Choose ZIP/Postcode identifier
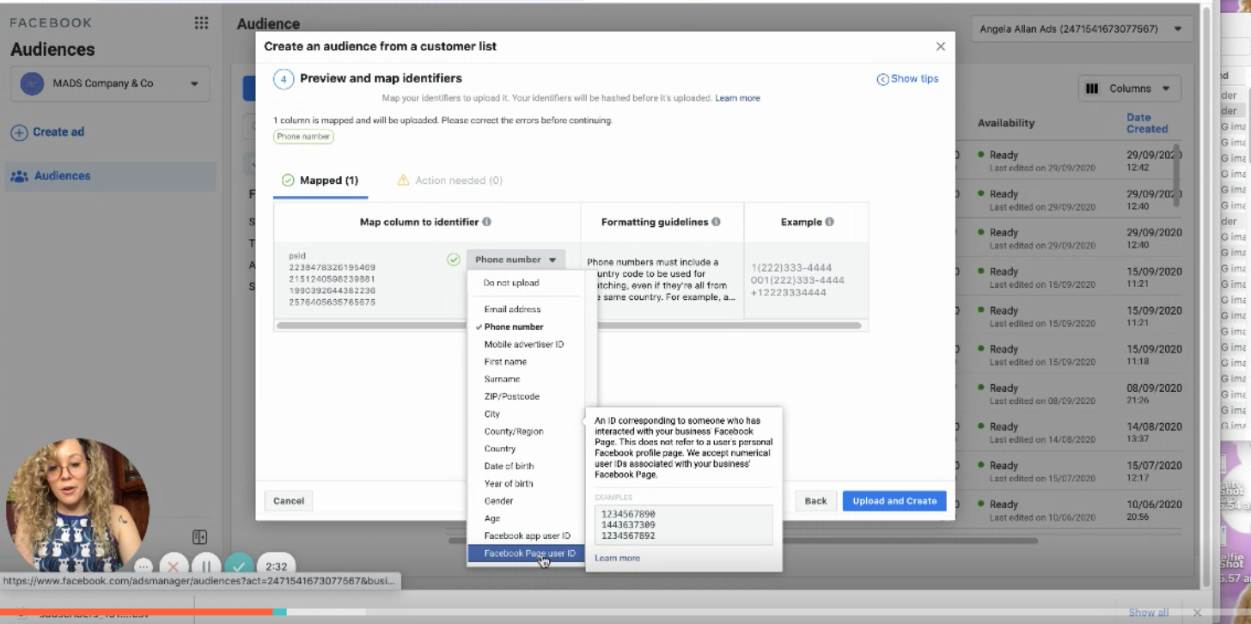The width and height of the screenshot is (1251, 624). pyautogui.click(x=512, y=396)
